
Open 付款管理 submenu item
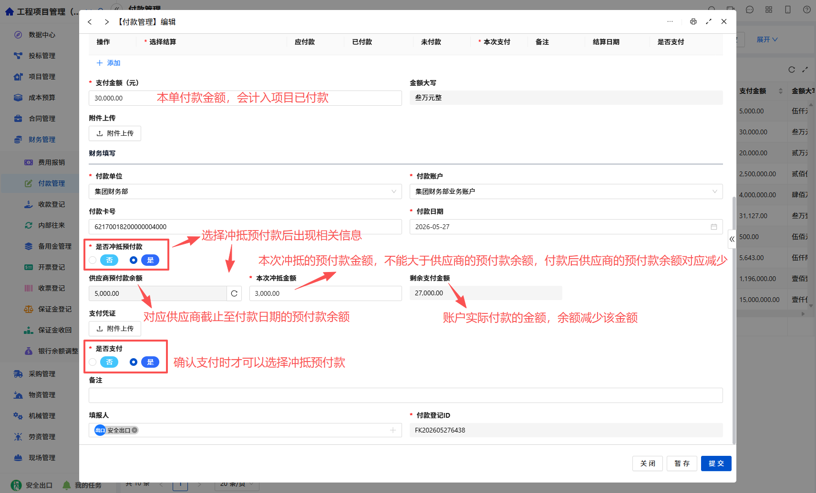click(52, 183)
